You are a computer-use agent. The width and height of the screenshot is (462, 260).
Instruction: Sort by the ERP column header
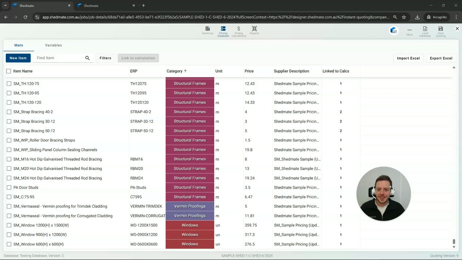[134, 71]
